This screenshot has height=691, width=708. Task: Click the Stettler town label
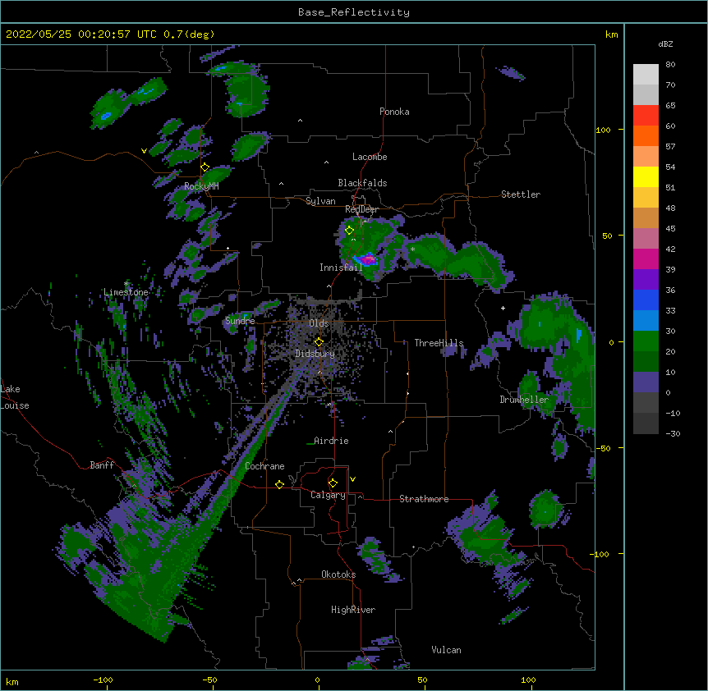click(521, 194)
